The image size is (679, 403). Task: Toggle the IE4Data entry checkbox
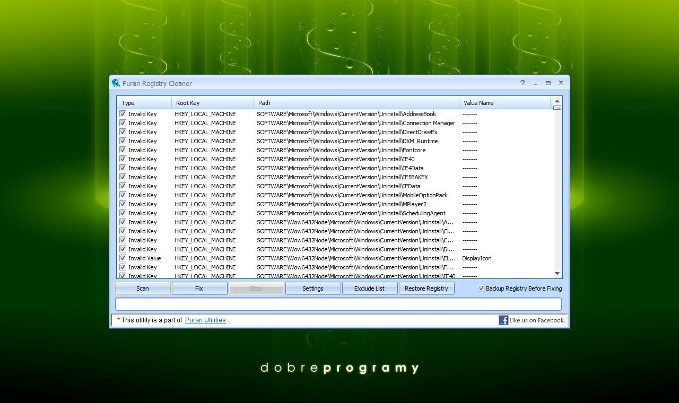point(123,168)
